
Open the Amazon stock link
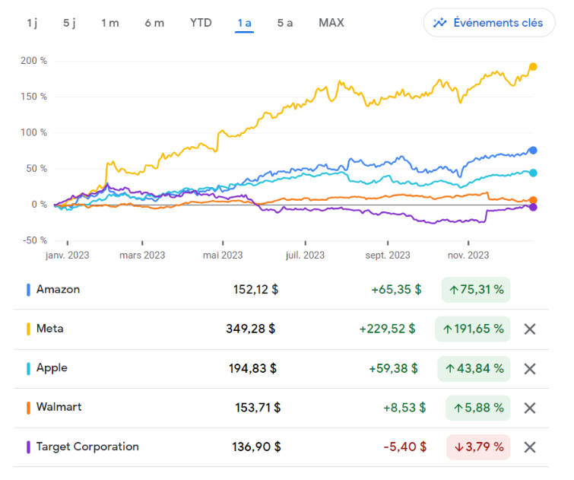(58, 290)
